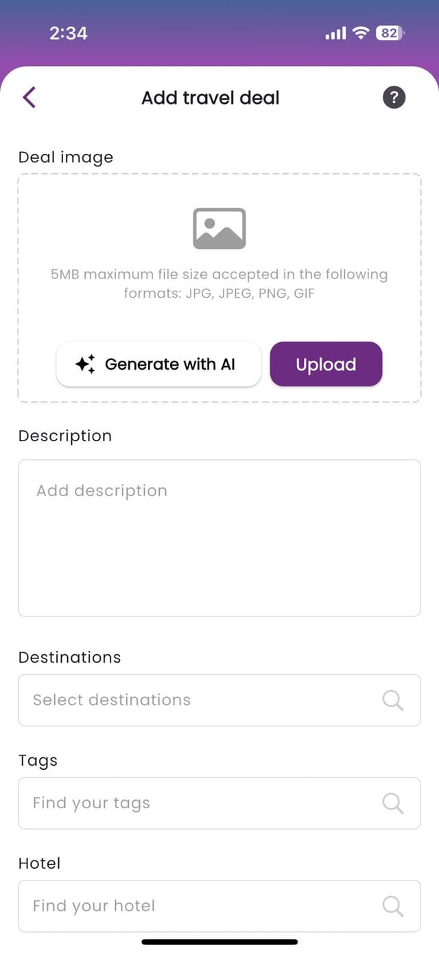
Task: Open the Find your hotel field
Action: click(219, 907)
